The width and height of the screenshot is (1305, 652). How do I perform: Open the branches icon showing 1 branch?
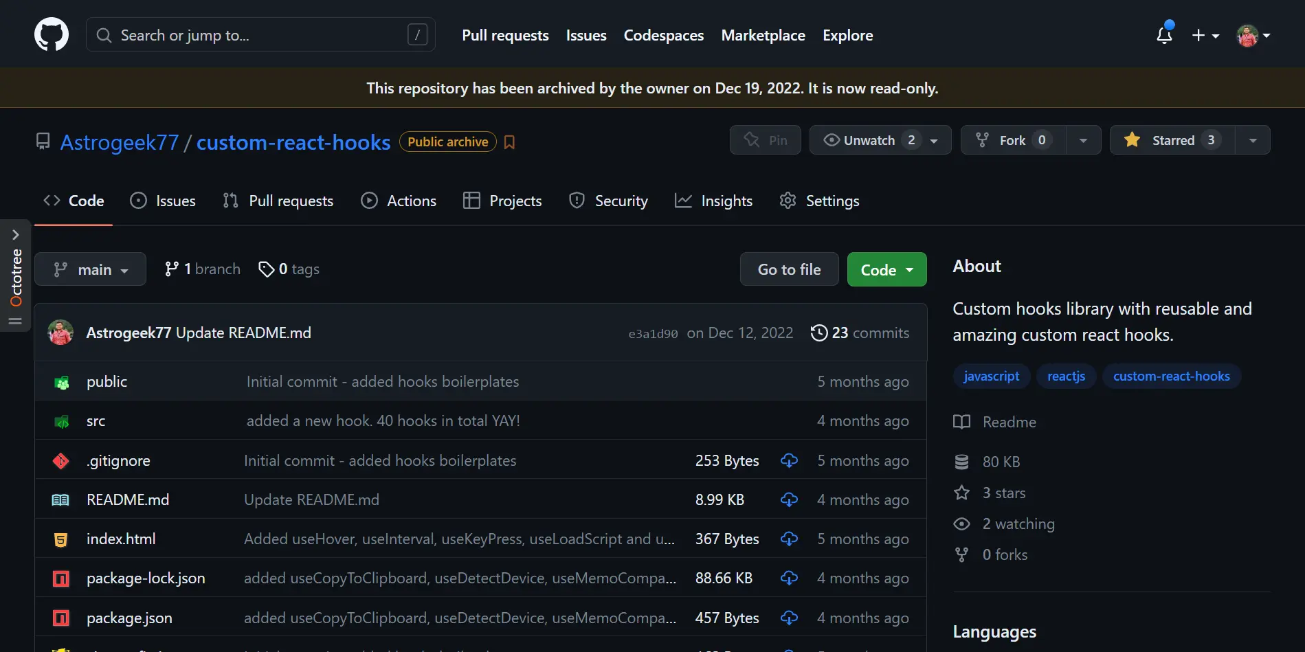[172, 269]
